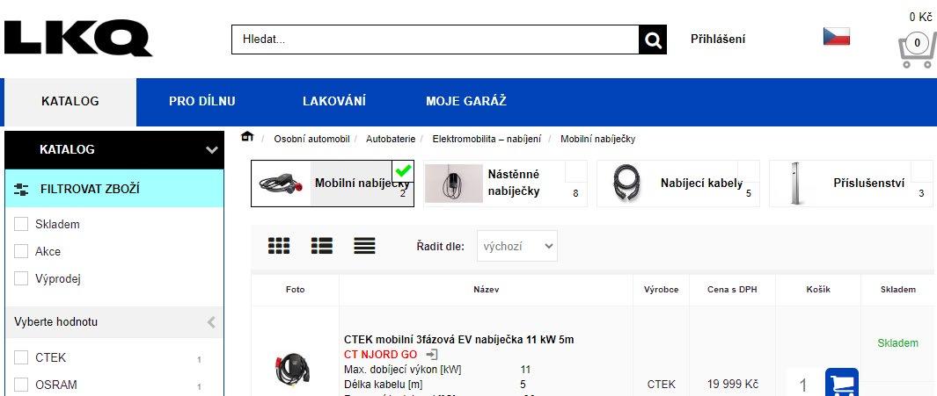The image size is (937, 396).
Task: Enable the Skladem filter checkbox
Action: (x=21, y=224)
